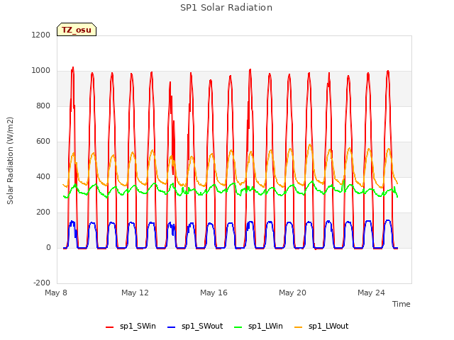Click the Solar Radiation (W/m2) axis title
Image resolution: width=454 pixels, height=340 pixels.
point(10,161)
